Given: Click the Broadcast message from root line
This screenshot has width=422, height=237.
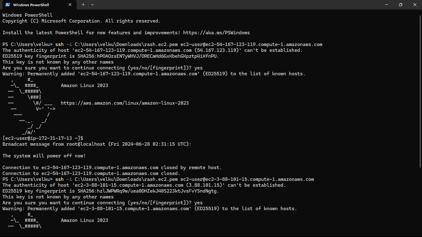Looking at the screenshot, I should pos(97,144).
